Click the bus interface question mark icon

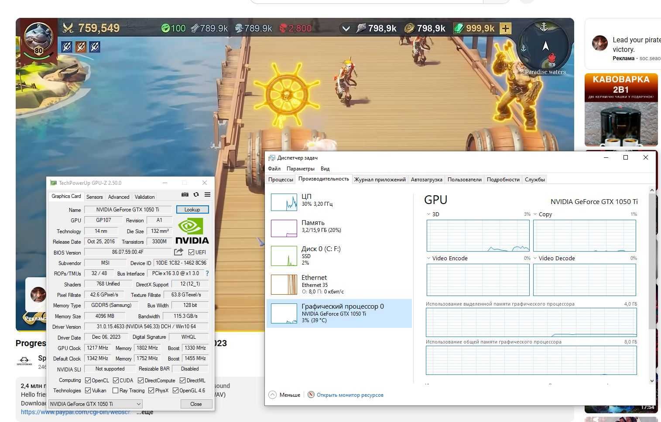(x=207, y=273)
